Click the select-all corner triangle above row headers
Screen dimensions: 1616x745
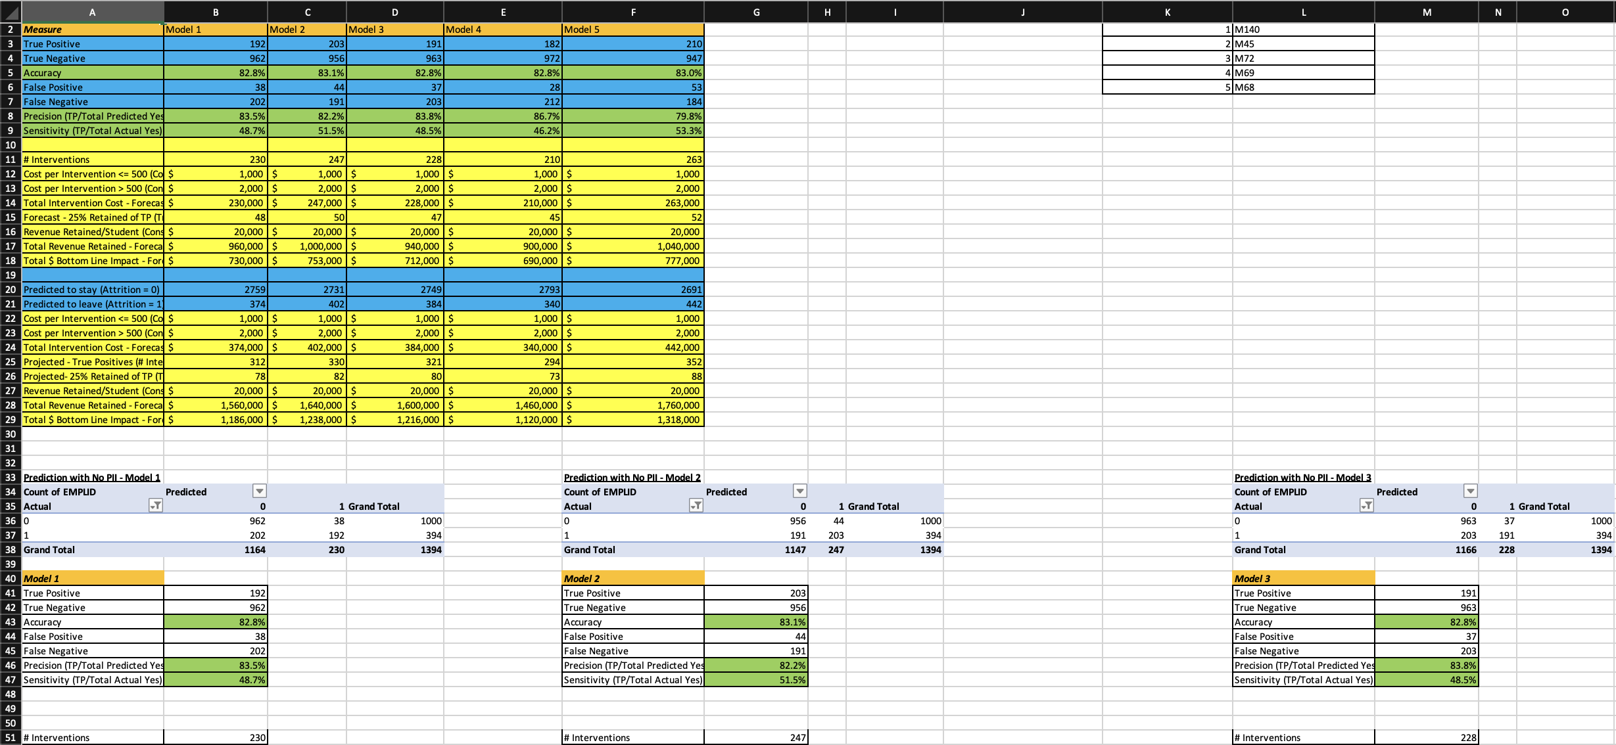[11, 12]
